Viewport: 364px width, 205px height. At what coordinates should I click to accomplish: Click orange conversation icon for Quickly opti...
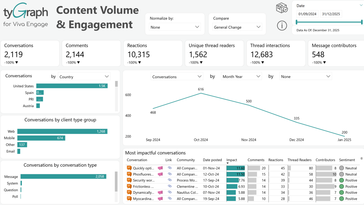[x=129, y=168]
